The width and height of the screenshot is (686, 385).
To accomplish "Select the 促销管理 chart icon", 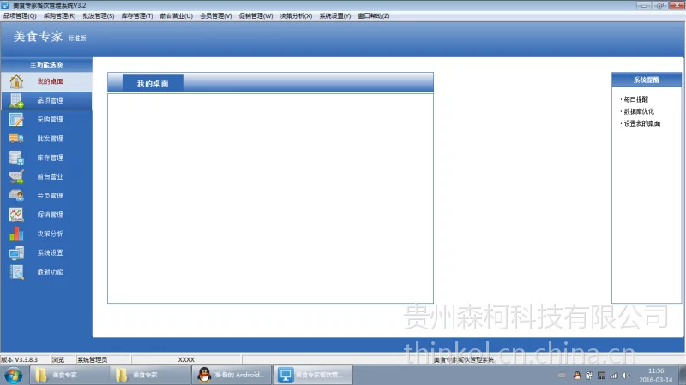I will coord(16,215).
